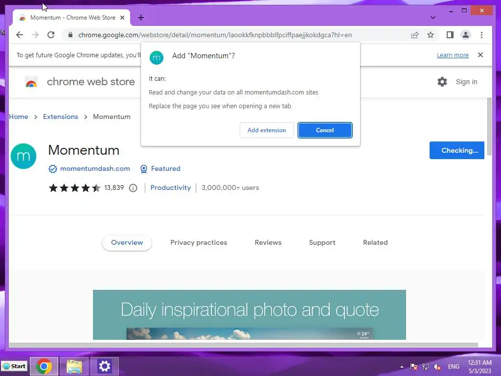Click the muted volume tray icon
Image resolution: width=501 pixels, height=376 pixels.
(437, 367)
